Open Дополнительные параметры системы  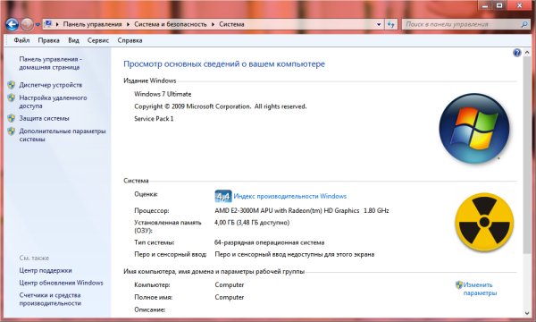pos(63,135)
